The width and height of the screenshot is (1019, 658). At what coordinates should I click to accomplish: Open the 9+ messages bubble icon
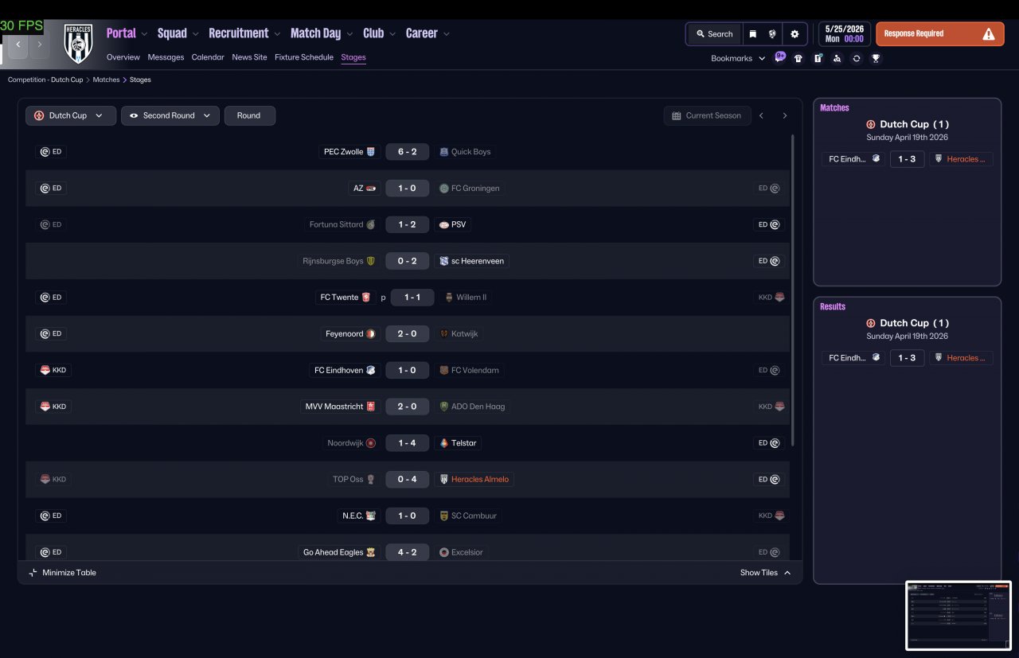780,57
